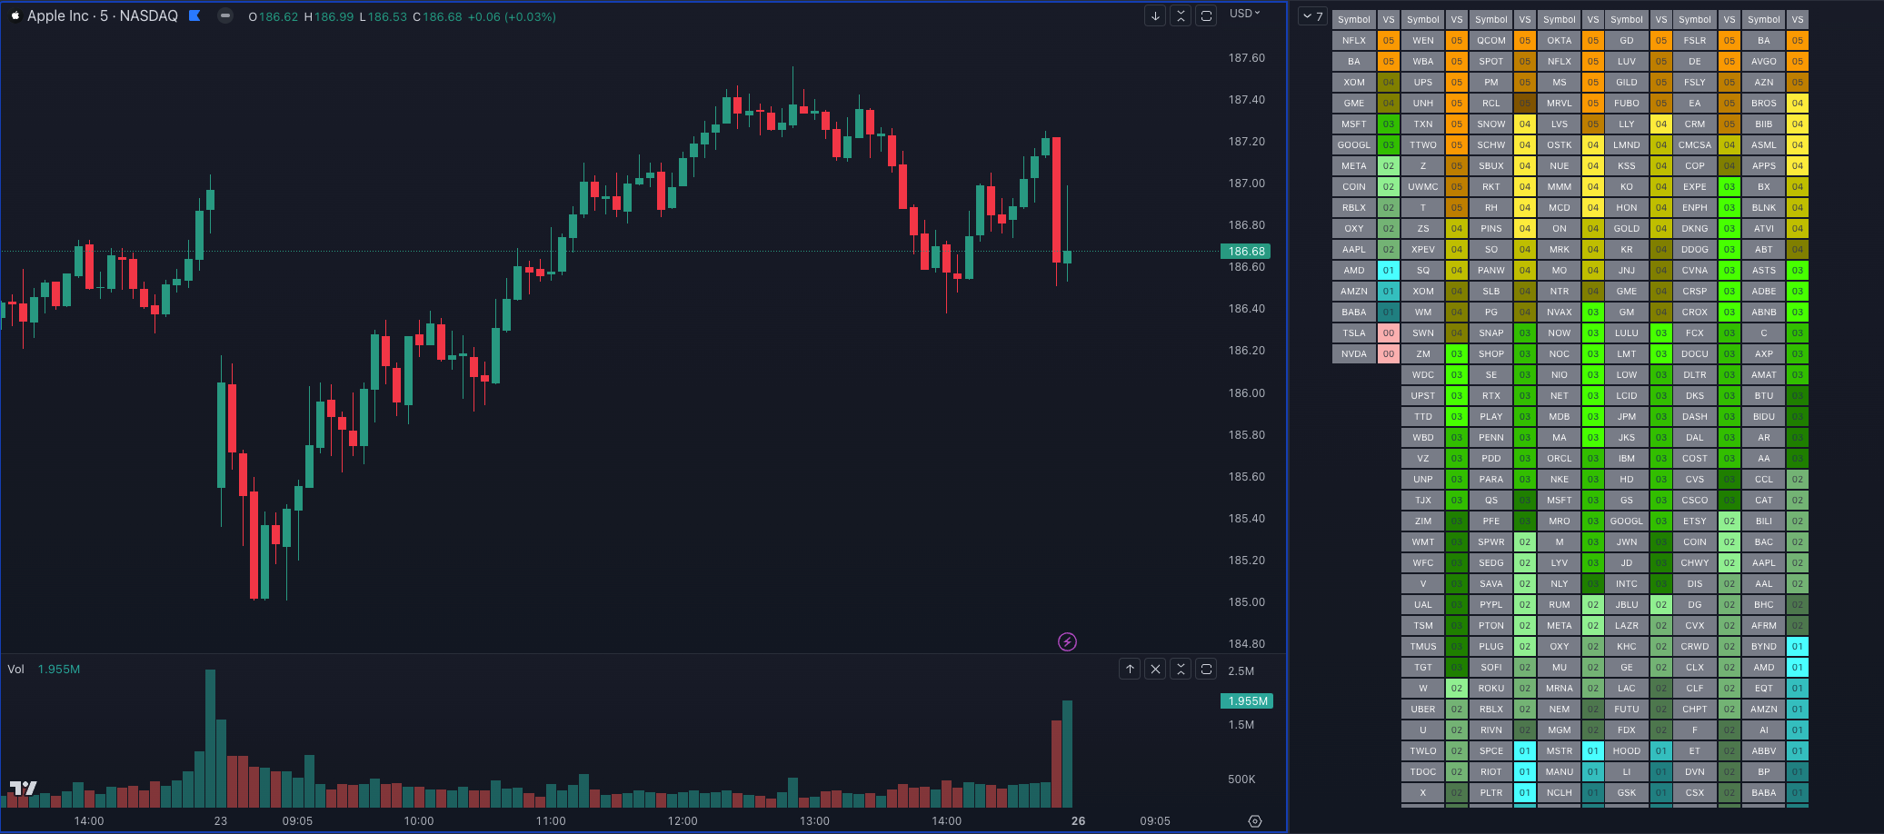Image resolution: width=1884 pixels, height=834 pixels.
Task: Click a VS column header in the heatmap
Action: click(x=1389, y=19)
